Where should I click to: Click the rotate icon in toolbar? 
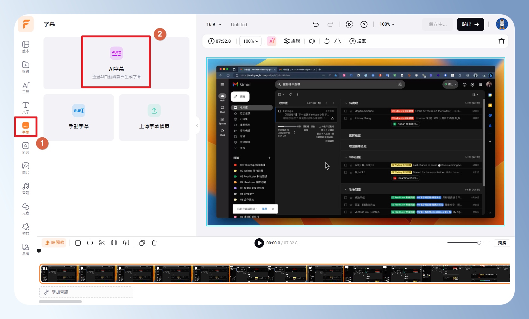click(327, 41)
